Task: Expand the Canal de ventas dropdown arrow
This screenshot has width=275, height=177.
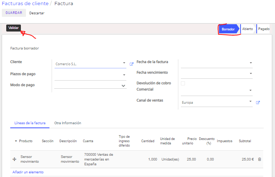Action: [250, 101]
